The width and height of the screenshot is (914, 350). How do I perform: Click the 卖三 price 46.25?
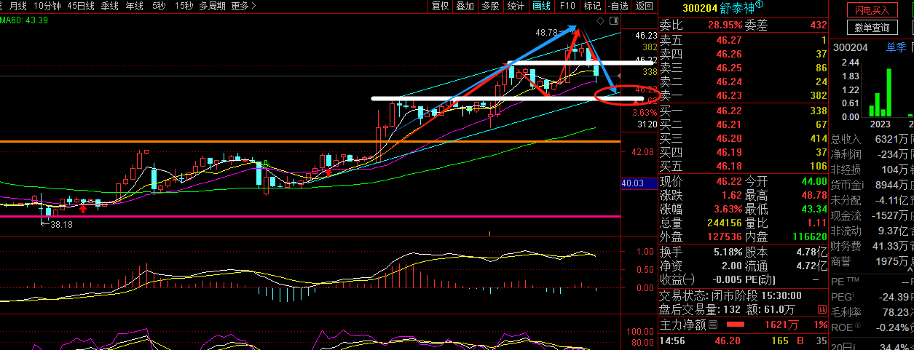coord(729,68)
